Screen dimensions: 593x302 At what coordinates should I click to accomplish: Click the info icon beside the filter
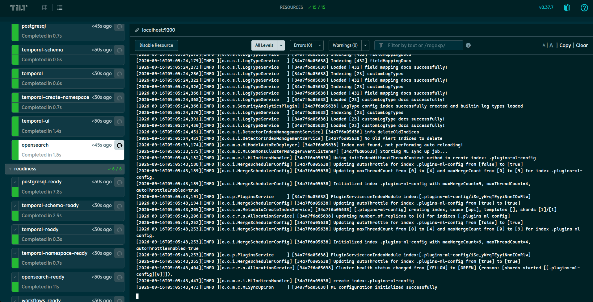[468, 45]
